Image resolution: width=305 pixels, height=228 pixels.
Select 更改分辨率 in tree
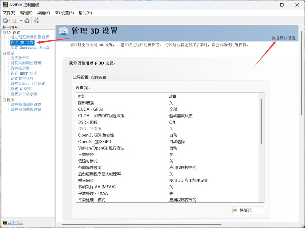20,58
